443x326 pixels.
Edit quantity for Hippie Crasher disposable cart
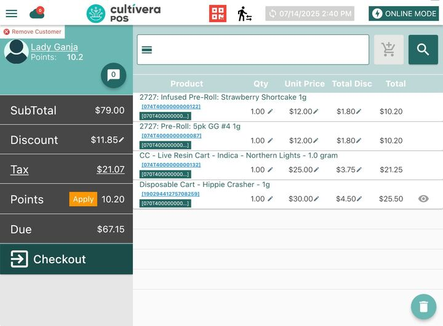click(270, 199)
